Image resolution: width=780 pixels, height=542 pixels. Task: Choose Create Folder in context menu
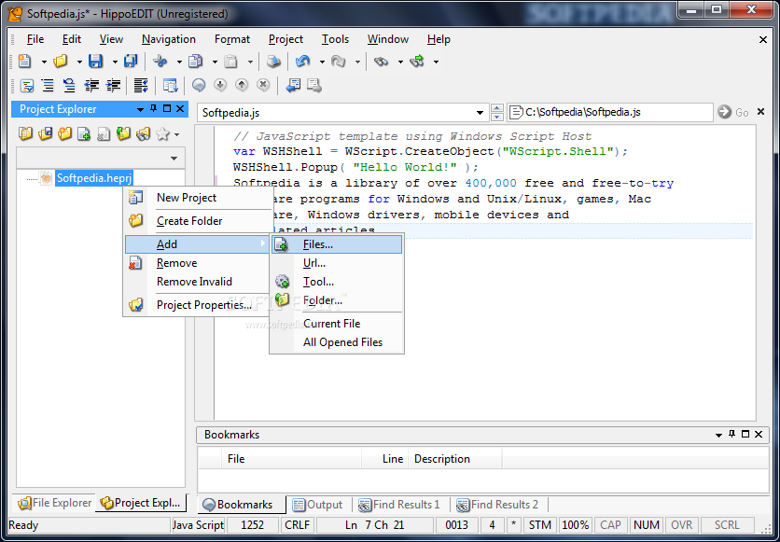coord(198,221)
